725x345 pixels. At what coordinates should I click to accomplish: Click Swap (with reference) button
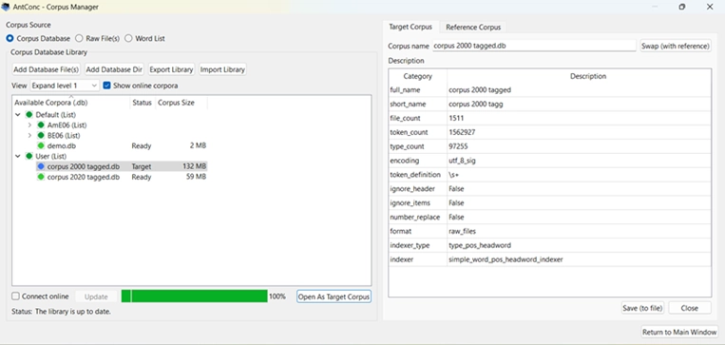[x=676, y=46]
